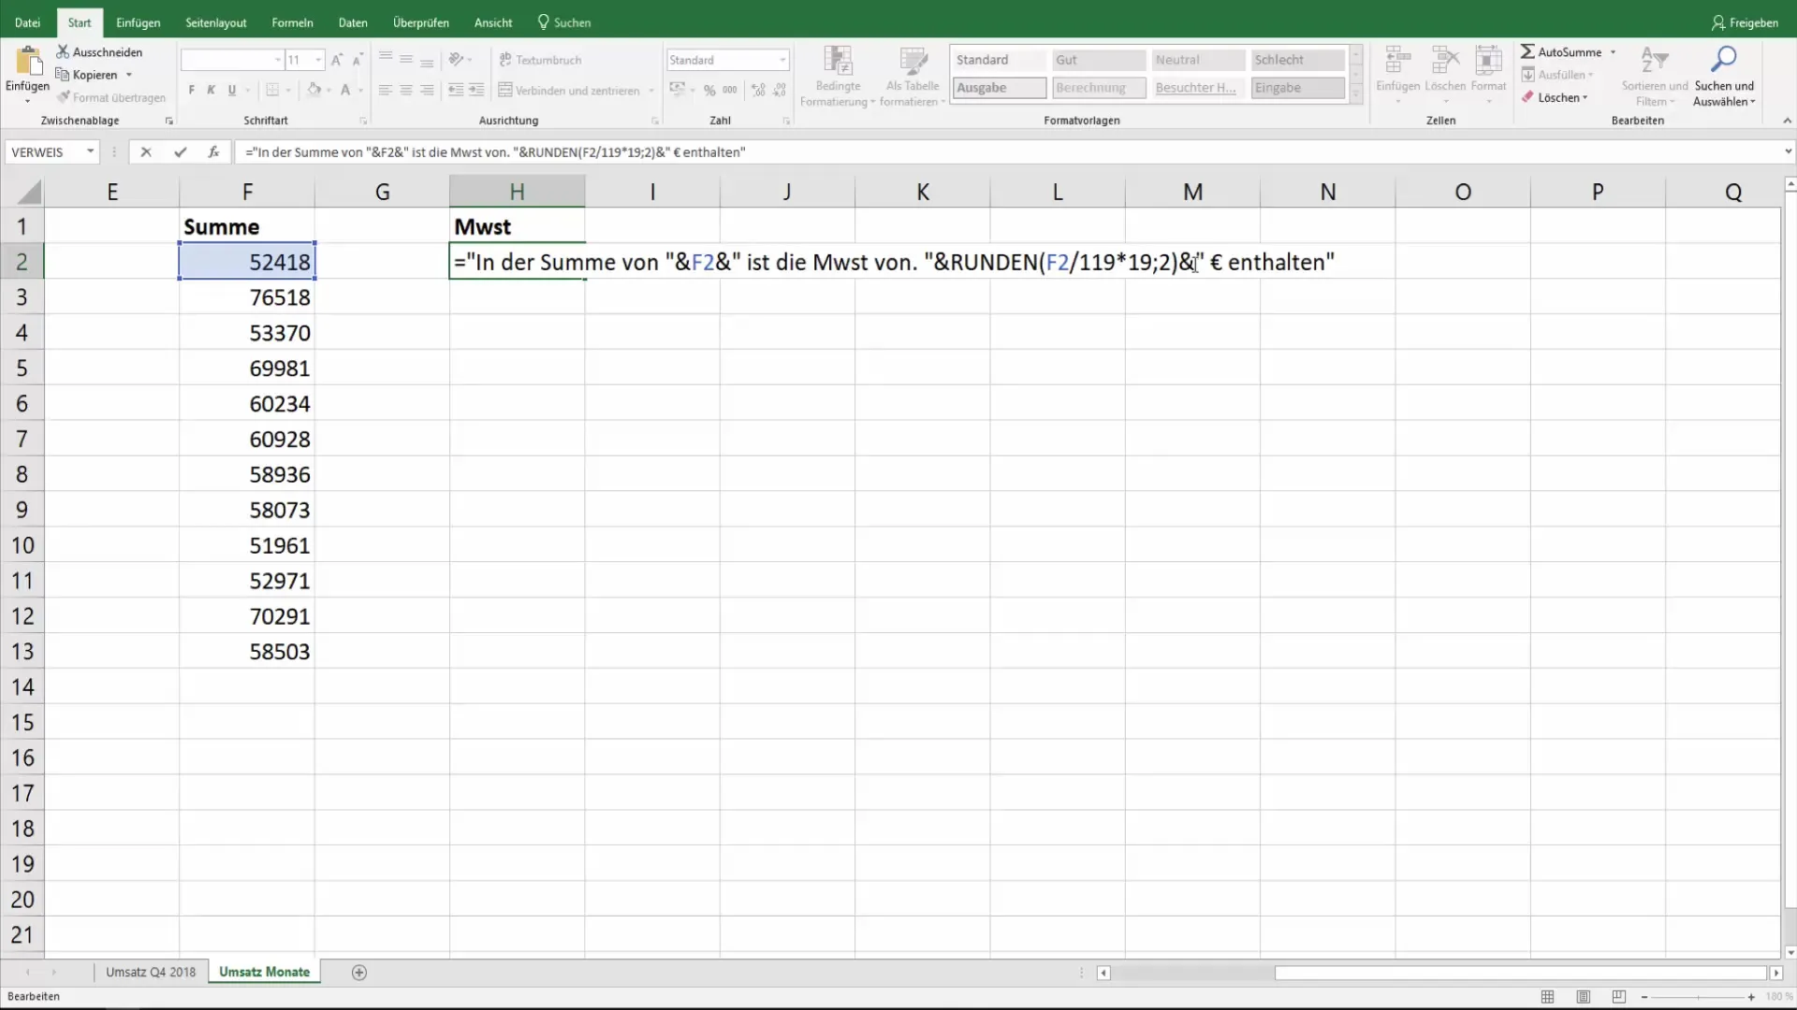Select column H header
Image resolution: width=1797 pixels, height=1010 pixels.
coord(517,192)
